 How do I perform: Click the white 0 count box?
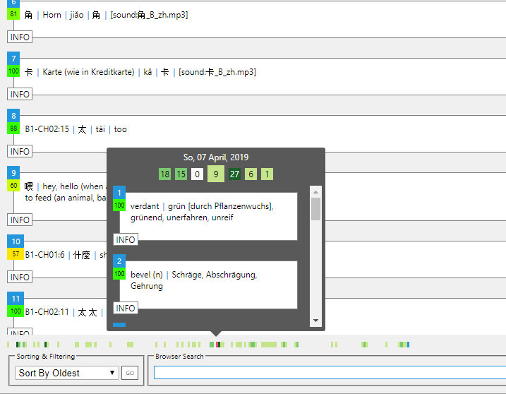click(x=197, y=174)
